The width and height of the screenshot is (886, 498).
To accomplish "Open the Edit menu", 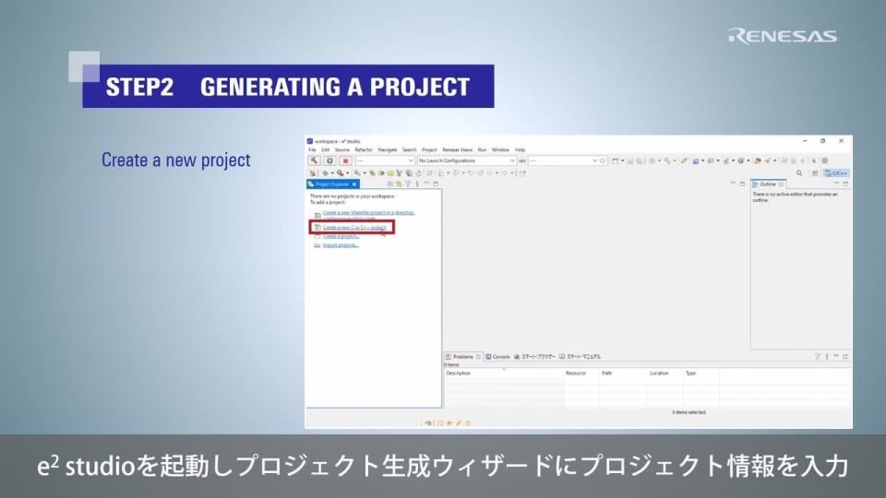I will coord(326,150).
